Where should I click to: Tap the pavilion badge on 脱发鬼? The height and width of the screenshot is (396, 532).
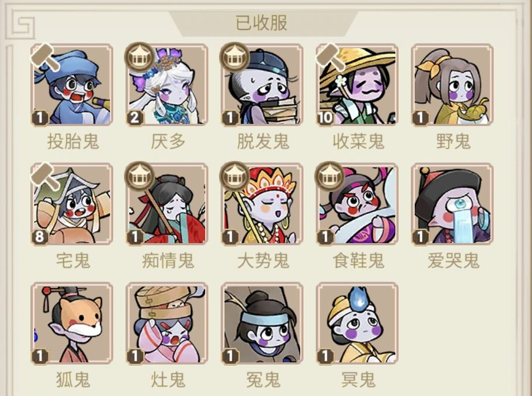pyautogui.click(x=234, y=57)
